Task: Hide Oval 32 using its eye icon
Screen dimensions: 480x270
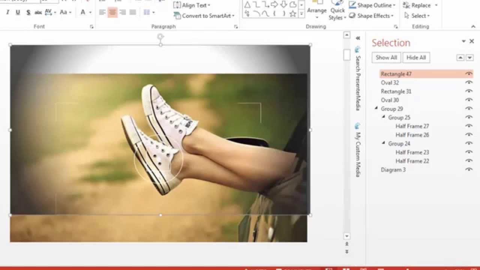Action: pyautogui.click(x=469, y=82)
